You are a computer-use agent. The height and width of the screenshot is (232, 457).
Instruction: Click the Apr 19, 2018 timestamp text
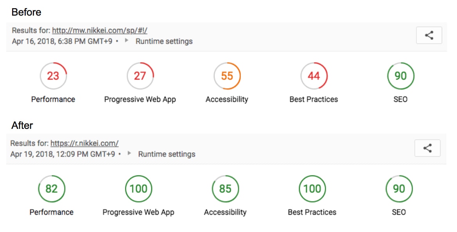(63, 154)
